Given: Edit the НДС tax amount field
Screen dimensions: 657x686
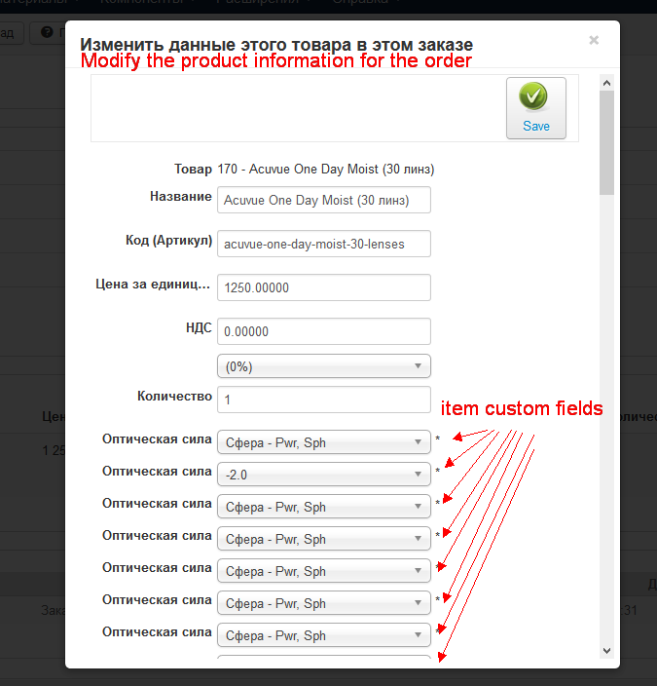Looking at the screenshot, I should coord(324,331).
